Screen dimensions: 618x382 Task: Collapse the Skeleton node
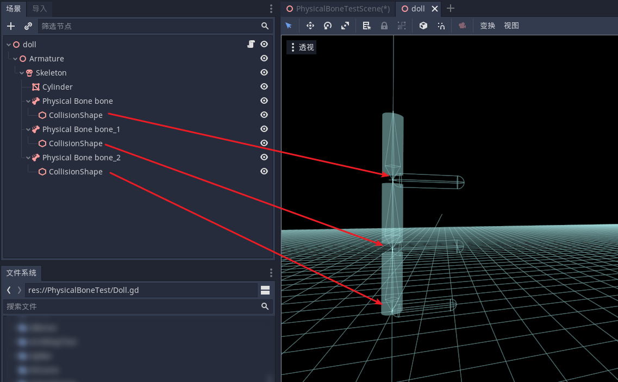(x=22, y=73)
